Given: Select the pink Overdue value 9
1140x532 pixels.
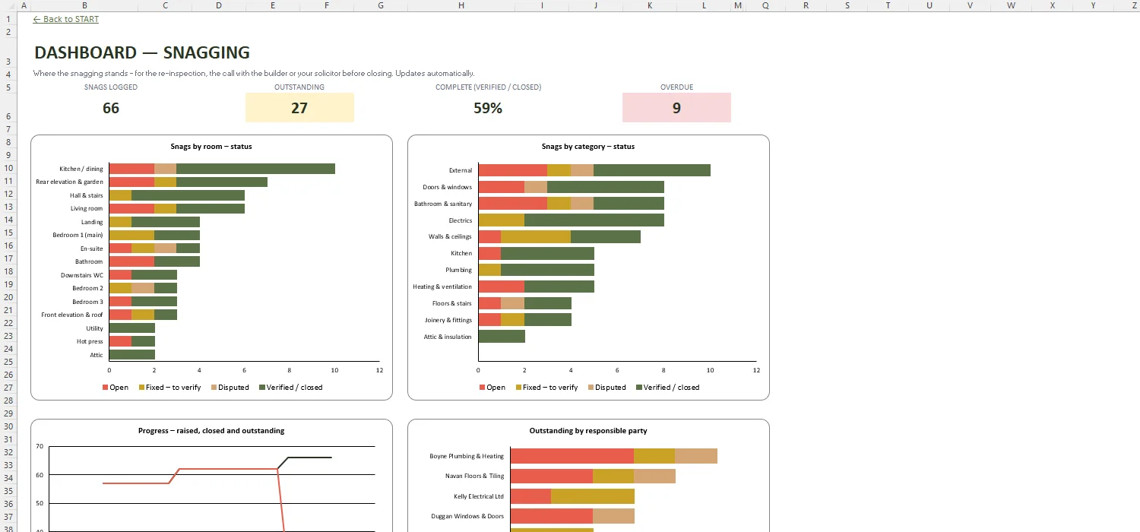Looking at the screenshot, I should pos(676,108).
